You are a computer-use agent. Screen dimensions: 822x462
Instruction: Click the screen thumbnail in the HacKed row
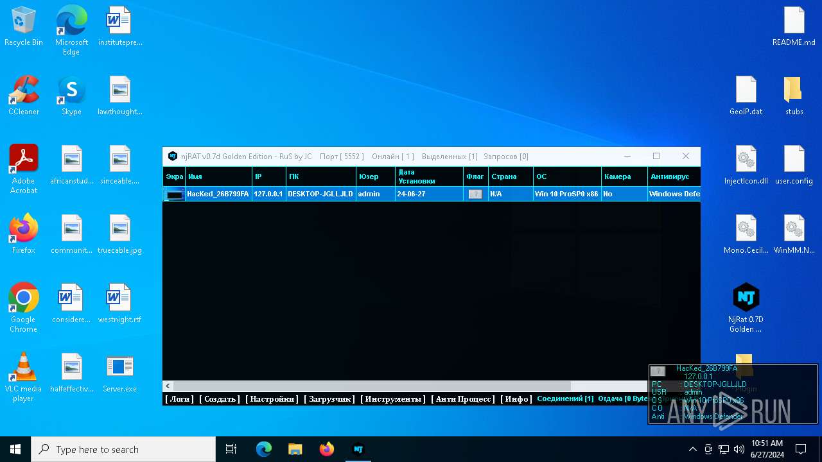pos(174,194)
